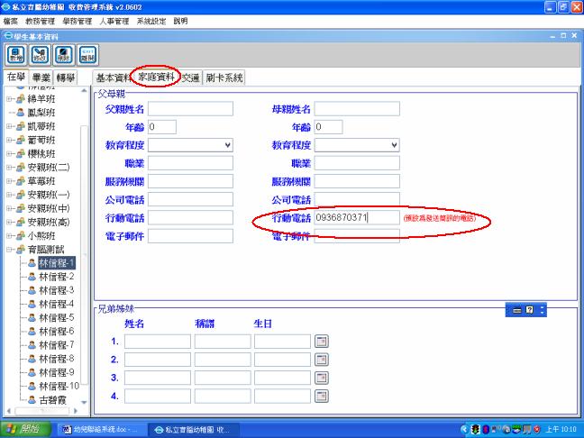Open father's 教育程度 dropdown
The image size is (584, 438).
[x=227, y=144]
